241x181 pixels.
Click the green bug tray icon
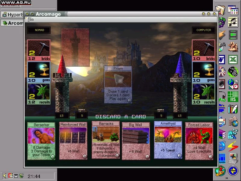pyautogui.click(x=21, y=176)
